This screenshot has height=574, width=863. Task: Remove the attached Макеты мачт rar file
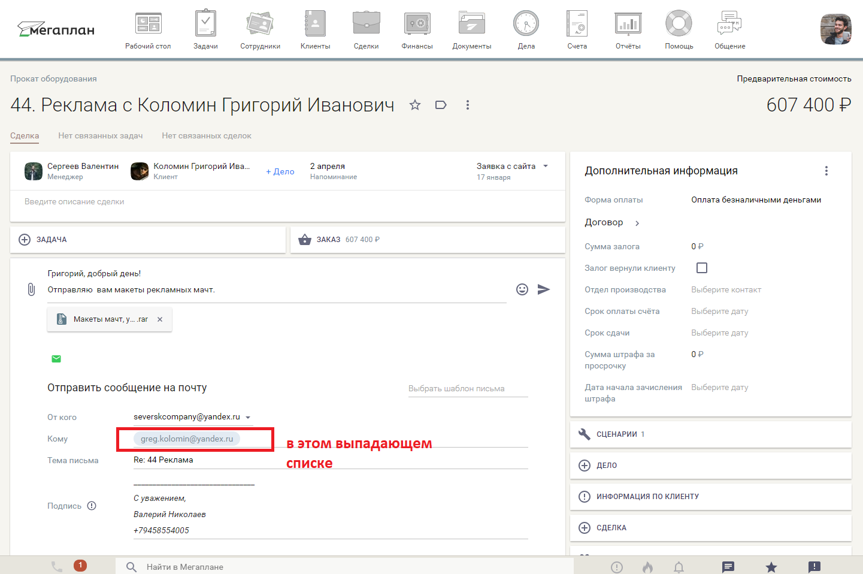(x=160, y=319)
